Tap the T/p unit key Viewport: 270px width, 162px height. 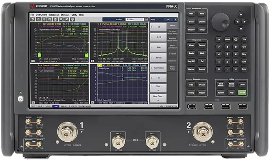[244, 39]
